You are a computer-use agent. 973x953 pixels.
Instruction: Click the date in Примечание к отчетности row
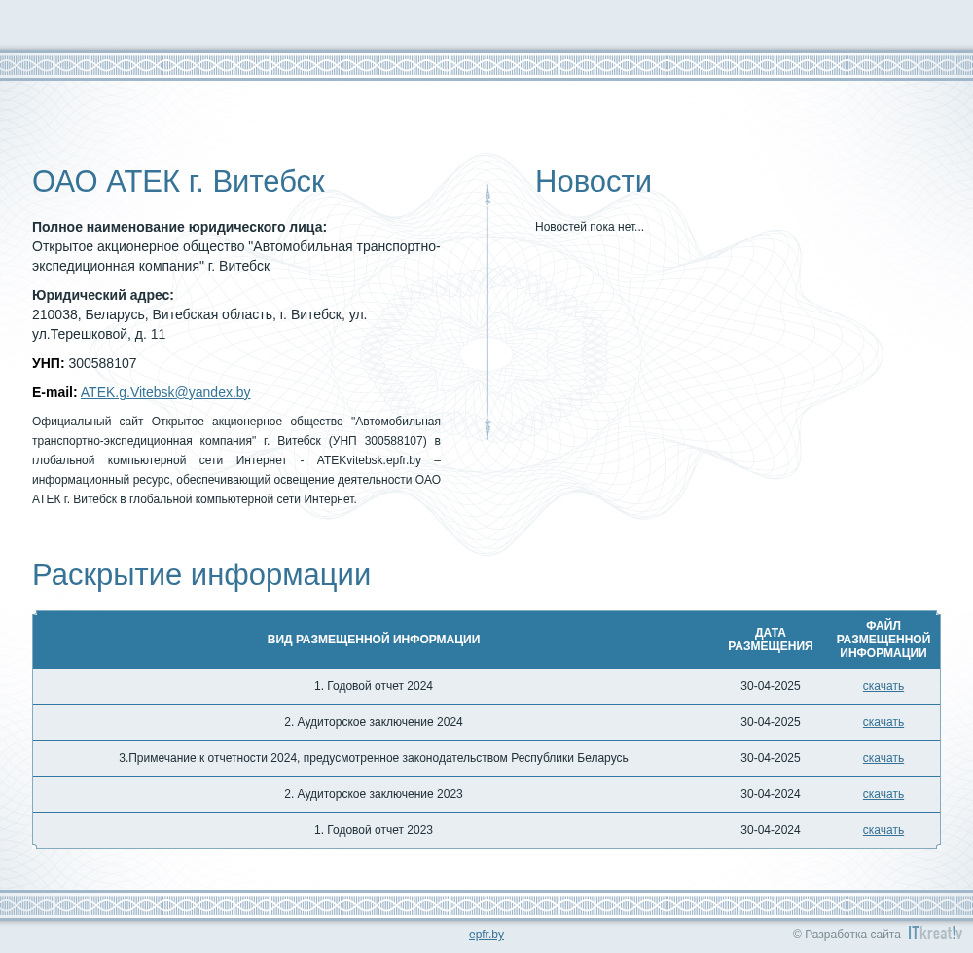(x=770, y=758)
